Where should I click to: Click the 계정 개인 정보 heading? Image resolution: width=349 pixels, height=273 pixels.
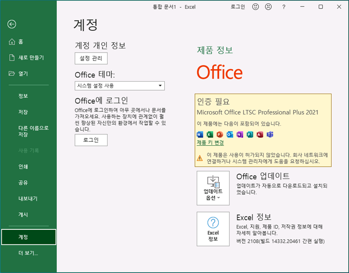point(100,45)
